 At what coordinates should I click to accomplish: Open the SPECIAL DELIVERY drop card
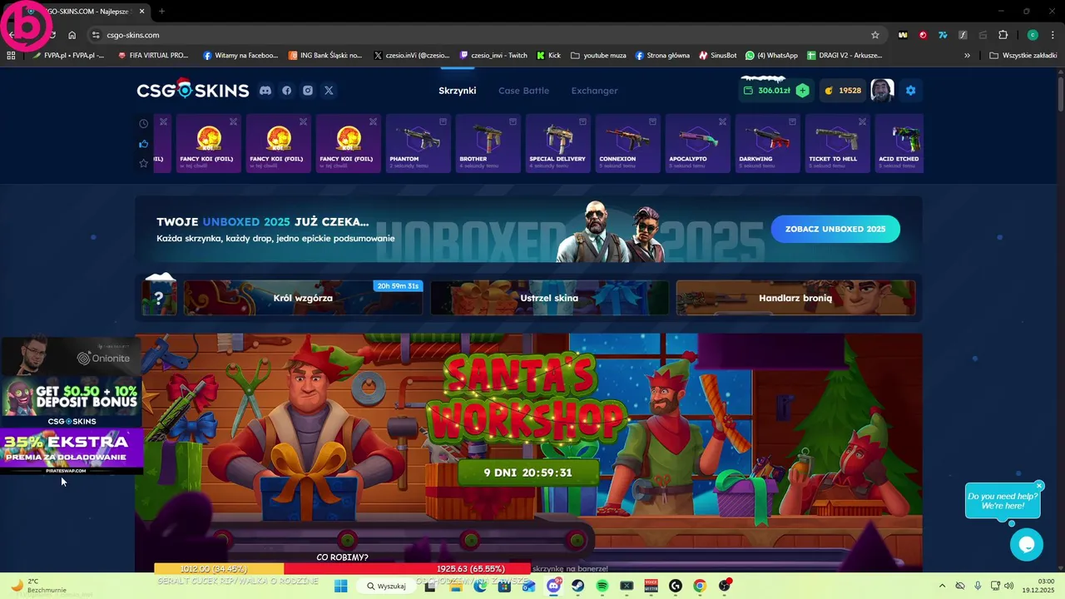[x=557, y=143]
